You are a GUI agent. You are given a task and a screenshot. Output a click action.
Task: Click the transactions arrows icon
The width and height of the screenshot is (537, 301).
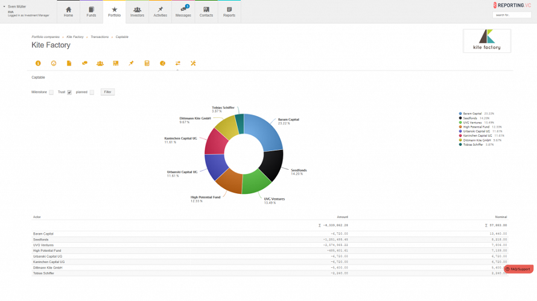[x=178, y=63]
